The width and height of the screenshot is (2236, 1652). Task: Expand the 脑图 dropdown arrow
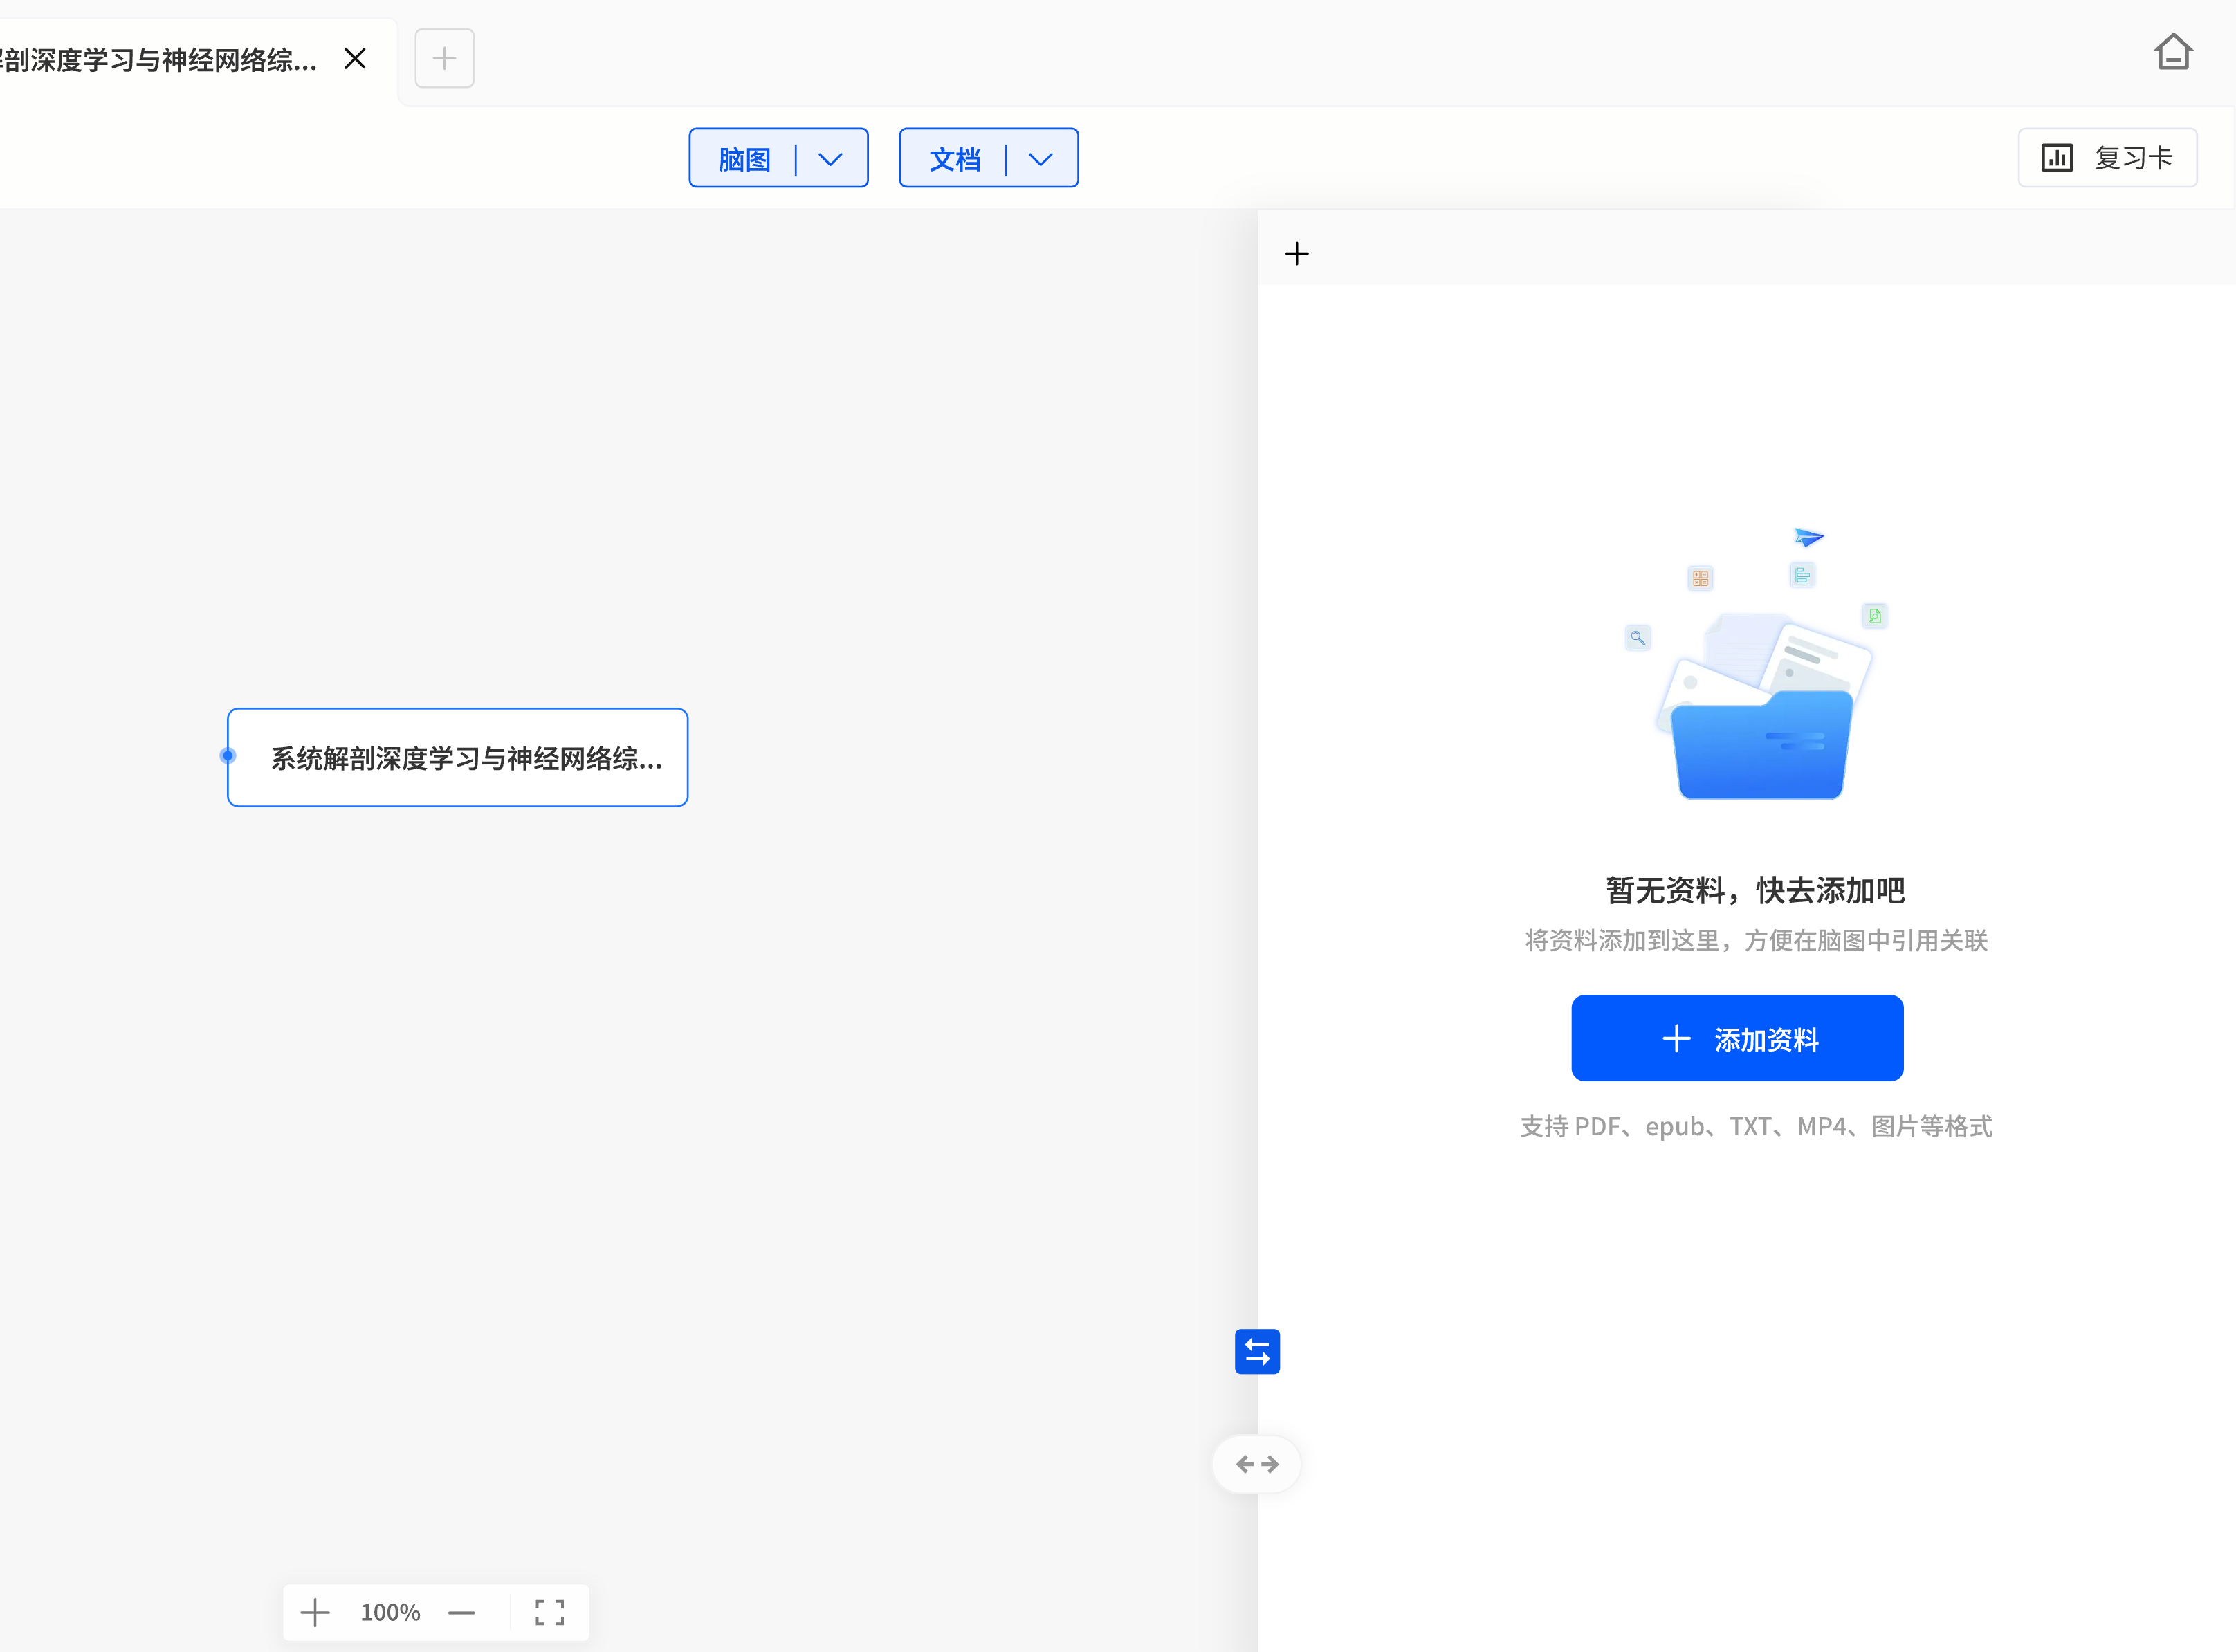tap(830, 159)
